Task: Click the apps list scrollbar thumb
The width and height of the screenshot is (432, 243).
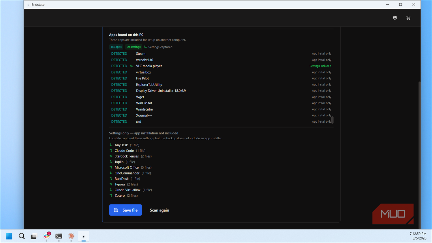Action: [x=333, y=120]
